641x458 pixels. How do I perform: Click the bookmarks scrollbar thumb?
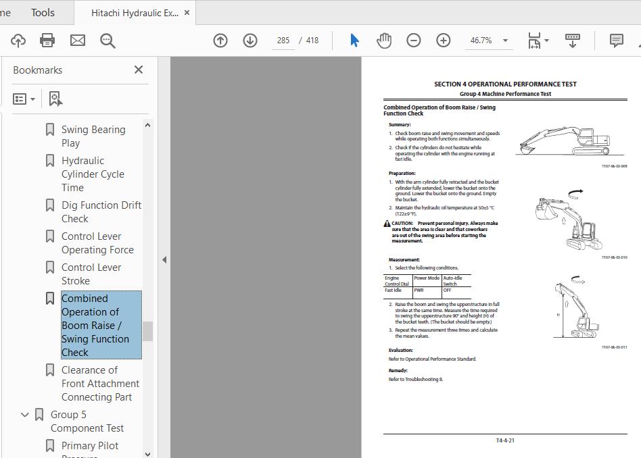tap(147, 331)
